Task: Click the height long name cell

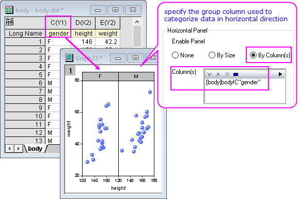Action: point(83,34)
